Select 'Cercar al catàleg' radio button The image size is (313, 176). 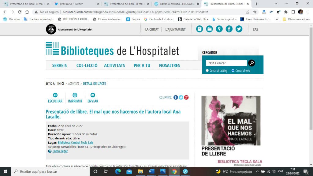point(207,71)
